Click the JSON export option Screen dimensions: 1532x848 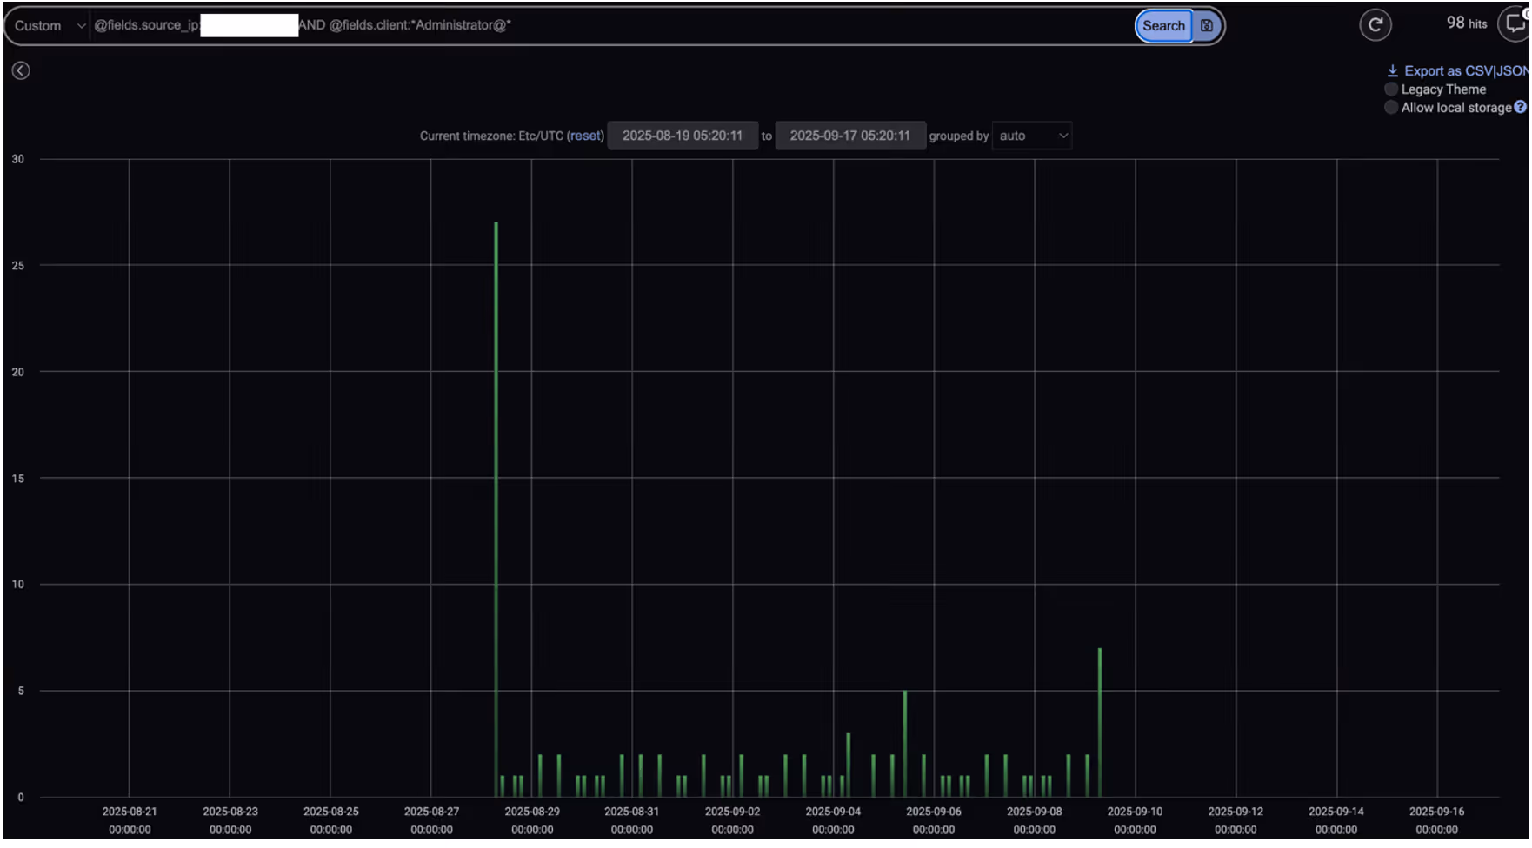1511,70
